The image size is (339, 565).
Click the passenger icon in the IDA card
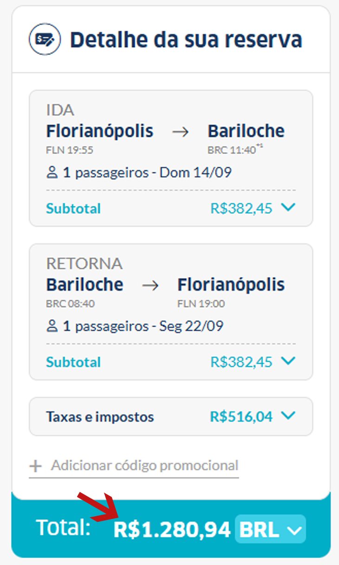point(52,173)
